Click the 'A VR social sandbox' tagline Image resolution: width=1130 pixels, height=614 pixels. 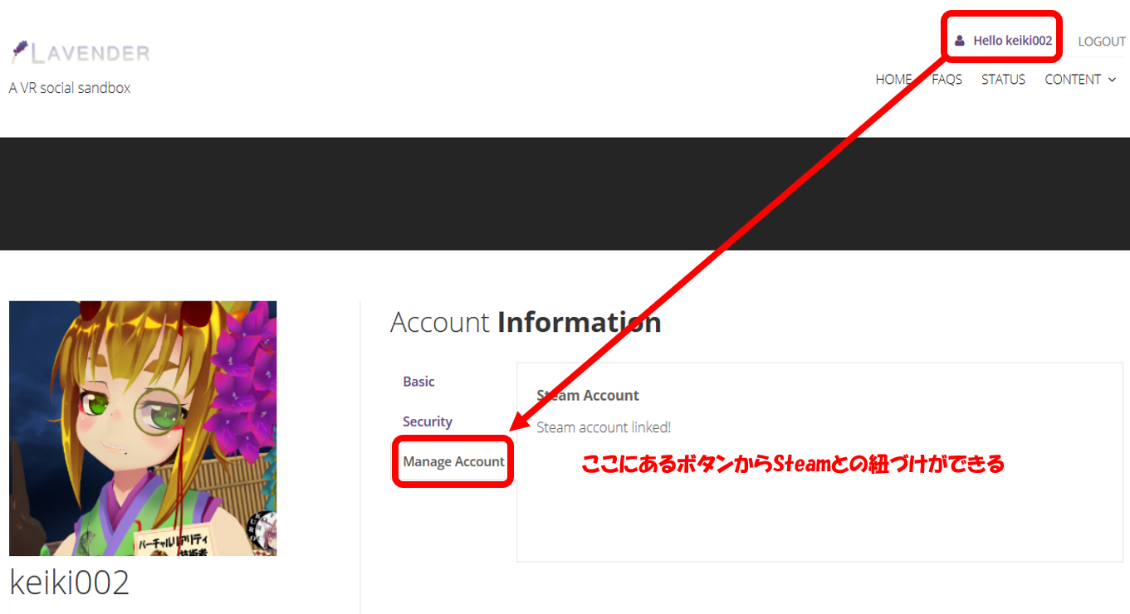pyautogui.click(x=70, y=88)
